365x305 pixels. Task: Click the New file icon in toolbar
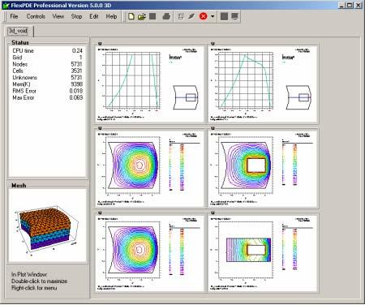coord(131,16)
